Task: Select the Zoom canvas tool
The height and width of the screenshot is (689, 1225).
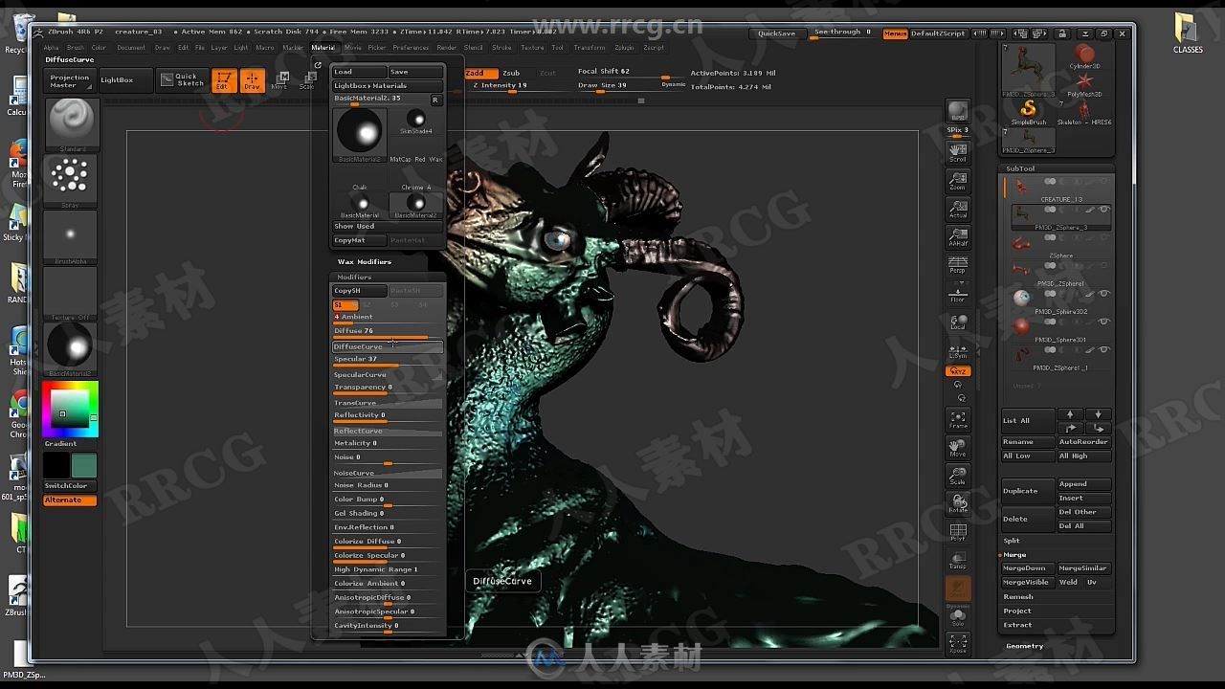Action: pos(958,181)
